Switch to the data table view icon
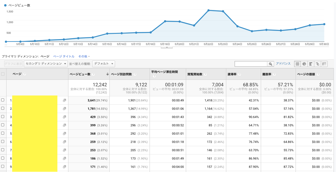 (297, 64)
